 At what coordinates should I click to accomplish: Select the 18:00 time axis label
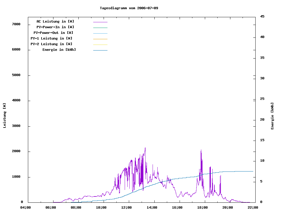202,207
